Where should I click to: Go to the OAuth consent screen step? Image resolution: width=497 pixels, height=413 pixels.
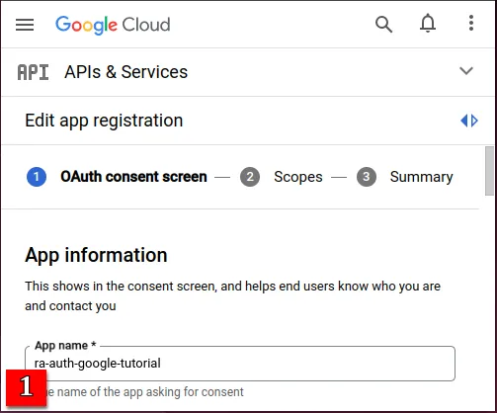(133, 177)
